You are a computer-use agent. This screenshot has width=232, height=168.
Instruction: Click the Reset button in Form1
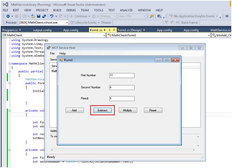[153, 110]
